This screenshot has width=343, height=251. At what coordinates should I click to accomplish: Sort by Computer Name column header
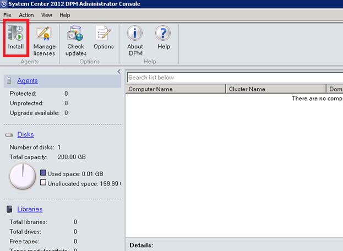[x=176, y=89]
